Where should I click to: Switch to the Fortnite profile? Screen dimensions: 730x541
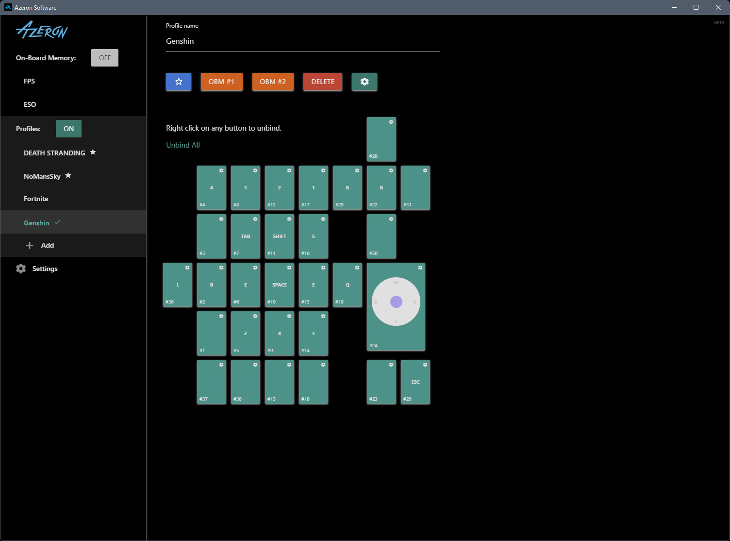(x=36, y=199)
